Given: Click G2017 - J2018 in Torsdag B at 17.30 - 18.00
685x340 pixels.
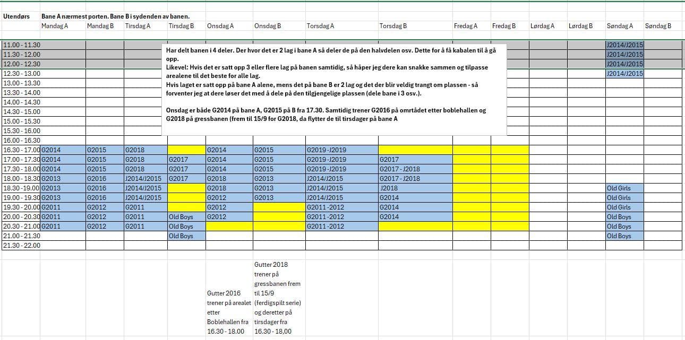Looking at the screenshot, I should [x=416, y=169].
